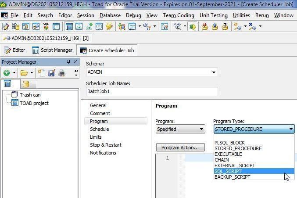
Task: Open the Team Coding menu
Action: [179, 15]
